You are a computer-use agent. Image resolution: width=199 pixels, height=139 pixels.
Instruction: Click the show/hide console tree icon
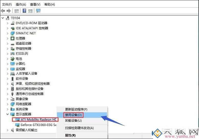pos(17,11)
